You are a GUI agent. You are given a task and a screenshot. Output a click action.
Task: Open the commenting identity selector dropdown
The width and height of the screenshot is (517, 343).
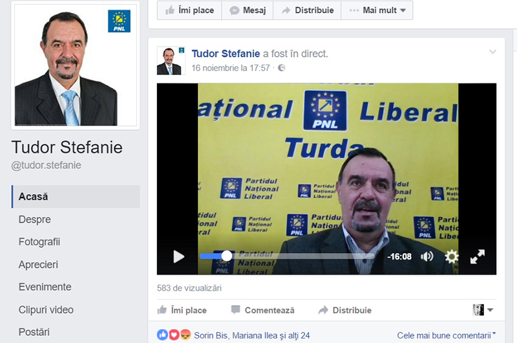[483, 310]
